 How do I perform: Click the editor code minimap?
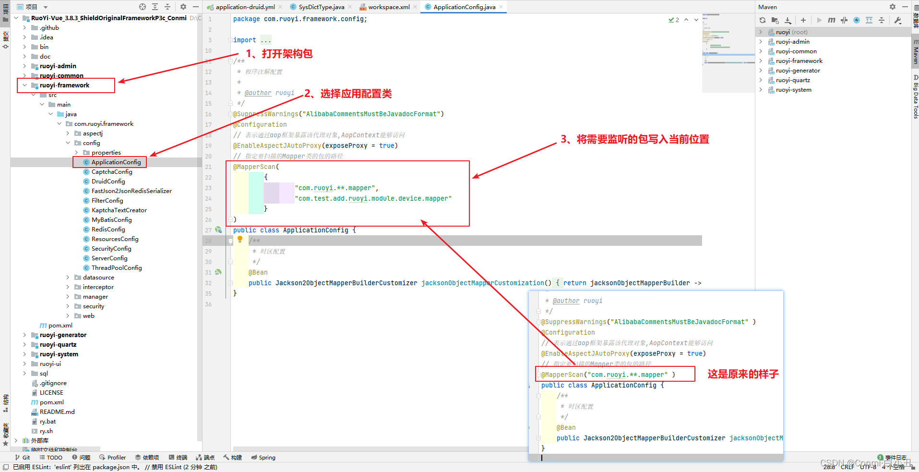728,53
